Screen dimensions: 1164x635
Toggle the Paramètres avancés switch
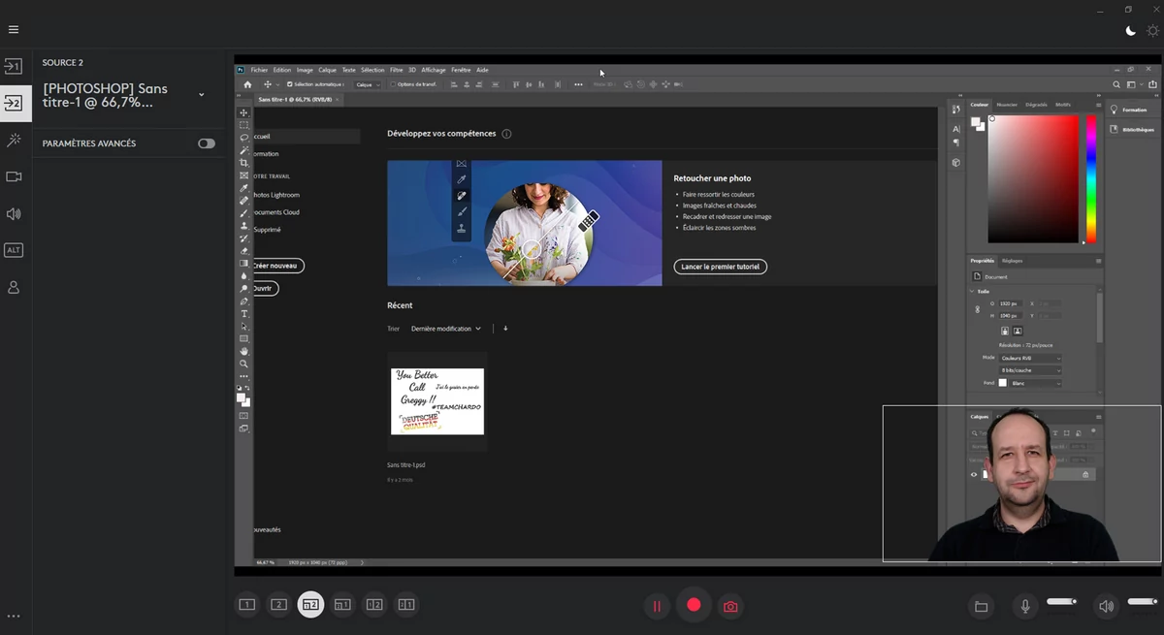tap(207, 143)
